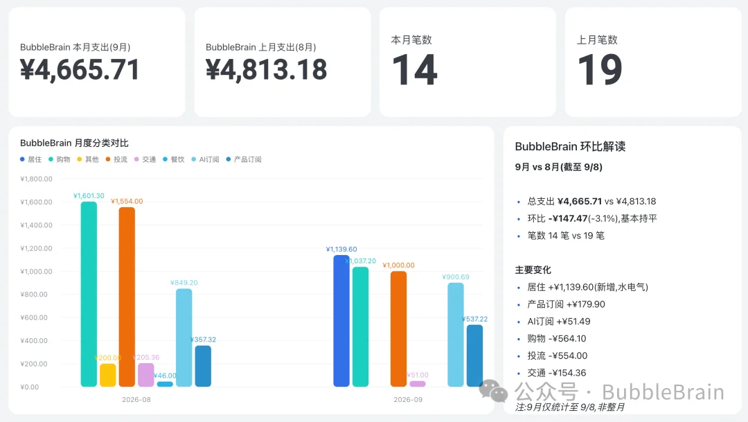
Task: Click the pink ¥205.36 bar in 2026-08
Action: [146, 375]
